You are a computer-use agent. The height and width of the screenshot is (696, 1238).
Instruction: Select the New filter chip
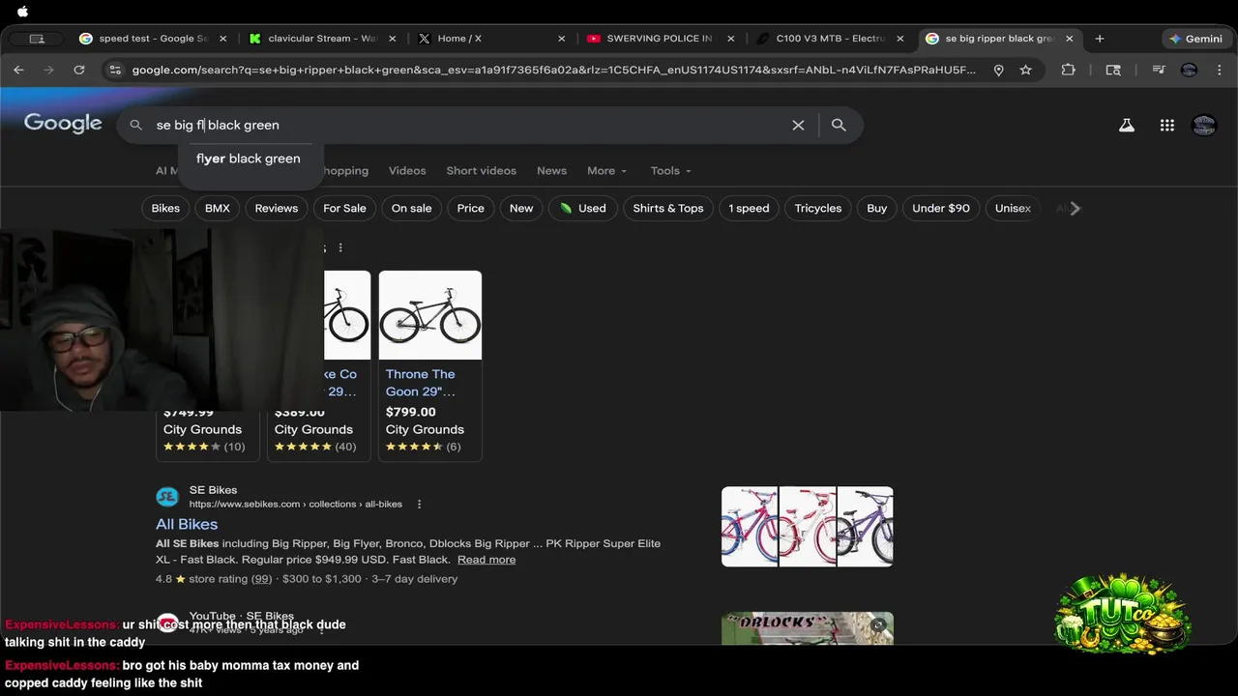point(521,208)
